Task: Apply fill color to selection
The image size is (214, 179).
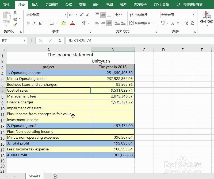Action: [x=64, y=23]
